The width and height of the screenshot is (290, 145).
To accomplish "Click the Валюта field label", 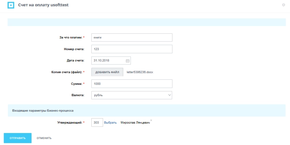I will tap(77, 95).
